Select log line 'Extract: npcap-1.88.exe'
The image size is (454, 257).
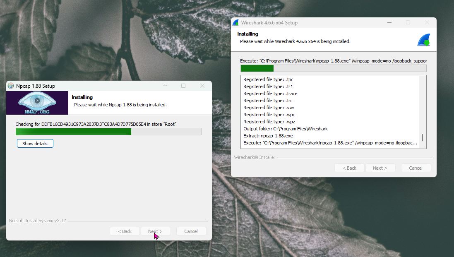(x=268, y=136)
